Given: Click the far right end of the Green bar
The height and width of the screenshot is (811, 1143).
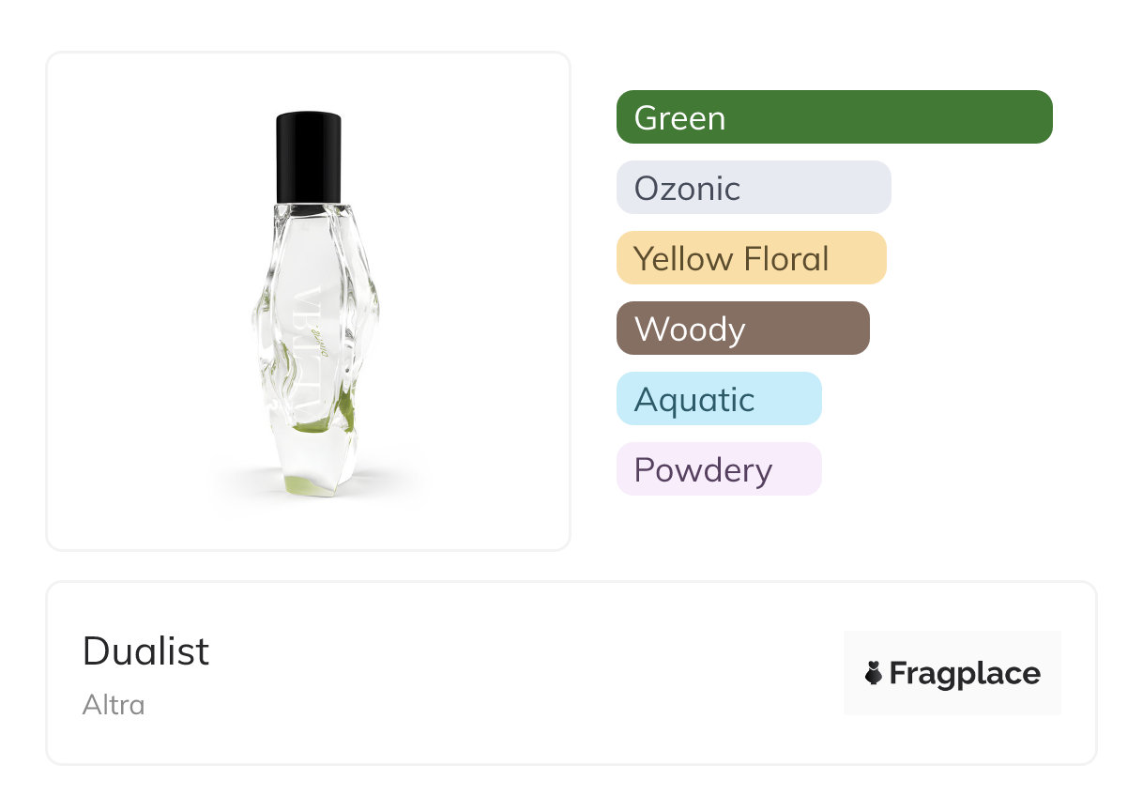Looking at the screenshot, I should (1040, 117).
